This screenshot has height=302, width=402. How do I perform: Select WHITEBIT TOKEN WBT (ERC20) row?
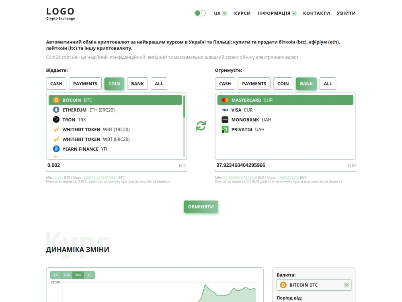(x=115, y=139)
